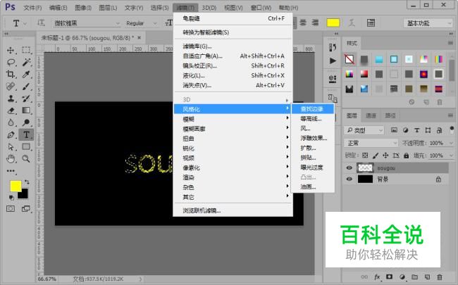Click the Delete layer trash icon
This screenshot has height=285, width=458.
(439, 277)
